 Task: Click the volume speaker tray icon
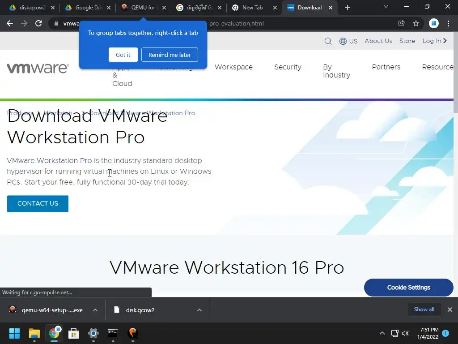point(405,333)
